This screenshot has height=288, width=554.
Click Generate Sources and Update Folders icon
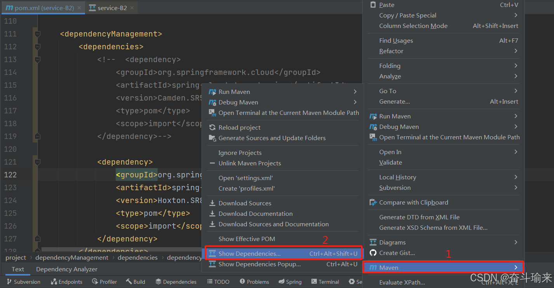coord(212,138)
